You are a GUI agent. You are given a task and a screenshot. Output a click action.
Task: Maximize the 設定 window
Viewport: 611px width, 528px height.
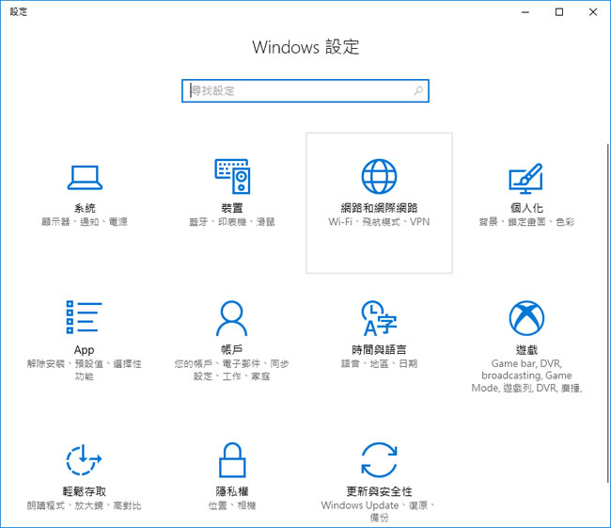(559, 12)
